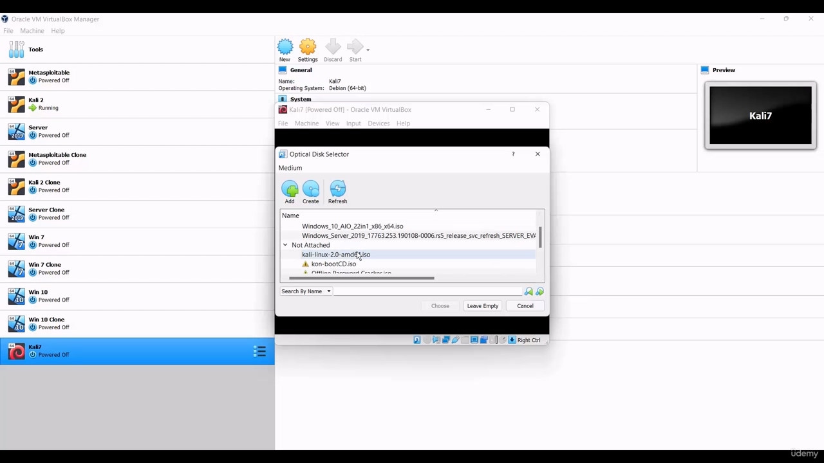Click the System section chip icon
This screenshot has height=463, width=824.
pyautogui.click(x=283, y=99)
